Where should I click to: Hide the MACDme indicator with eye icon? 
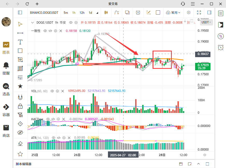coord(48,119)
